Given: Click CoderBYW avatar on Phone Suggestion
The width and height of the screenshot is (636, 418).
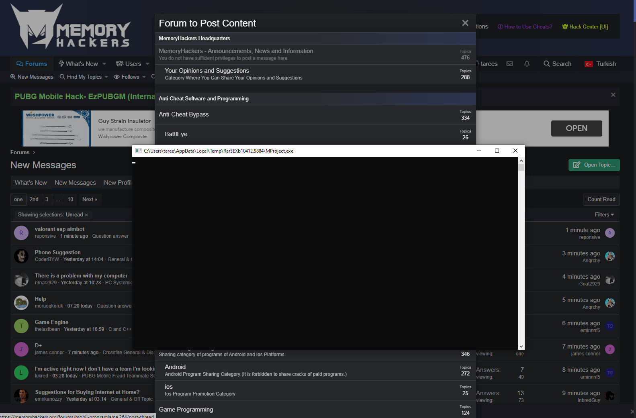Looking at the screenshot, I should point(21,256).
